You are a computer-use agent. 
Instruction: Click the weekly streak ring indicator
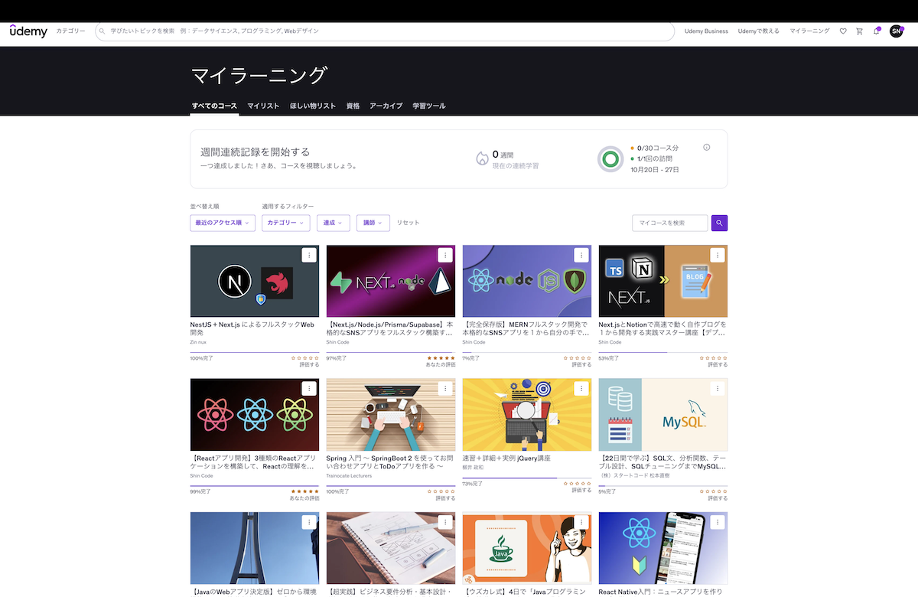(x=610, y=158)
